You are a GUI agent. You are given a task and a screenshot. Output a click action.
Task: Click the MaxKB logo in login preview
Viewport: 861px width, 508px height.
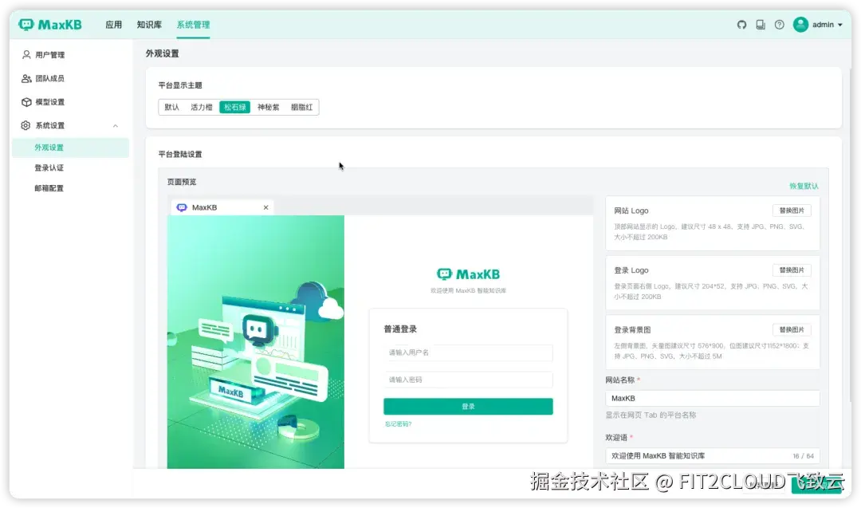click(469, 274)
